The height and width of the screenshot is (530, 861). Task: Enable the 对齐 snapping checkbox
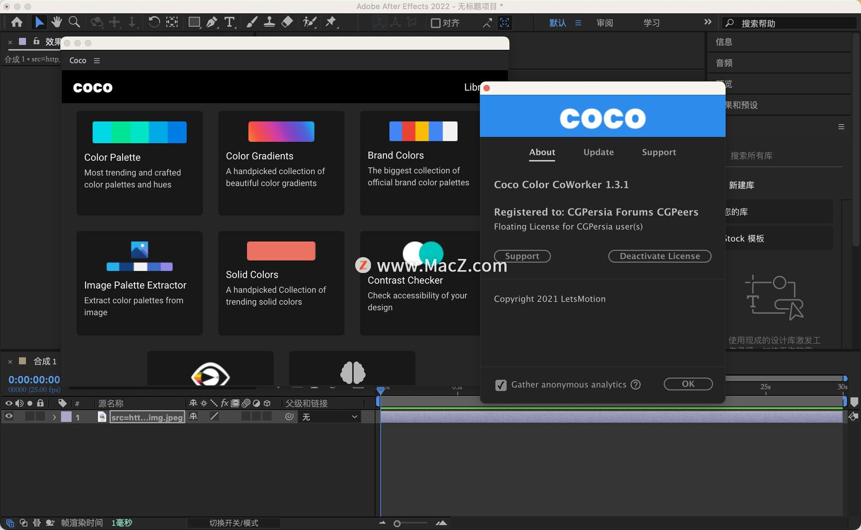[435, 23]
